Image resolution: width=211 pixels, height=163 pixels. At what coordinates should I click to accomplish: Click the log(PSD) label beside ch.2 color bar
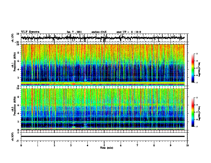(x=200, y=113)
